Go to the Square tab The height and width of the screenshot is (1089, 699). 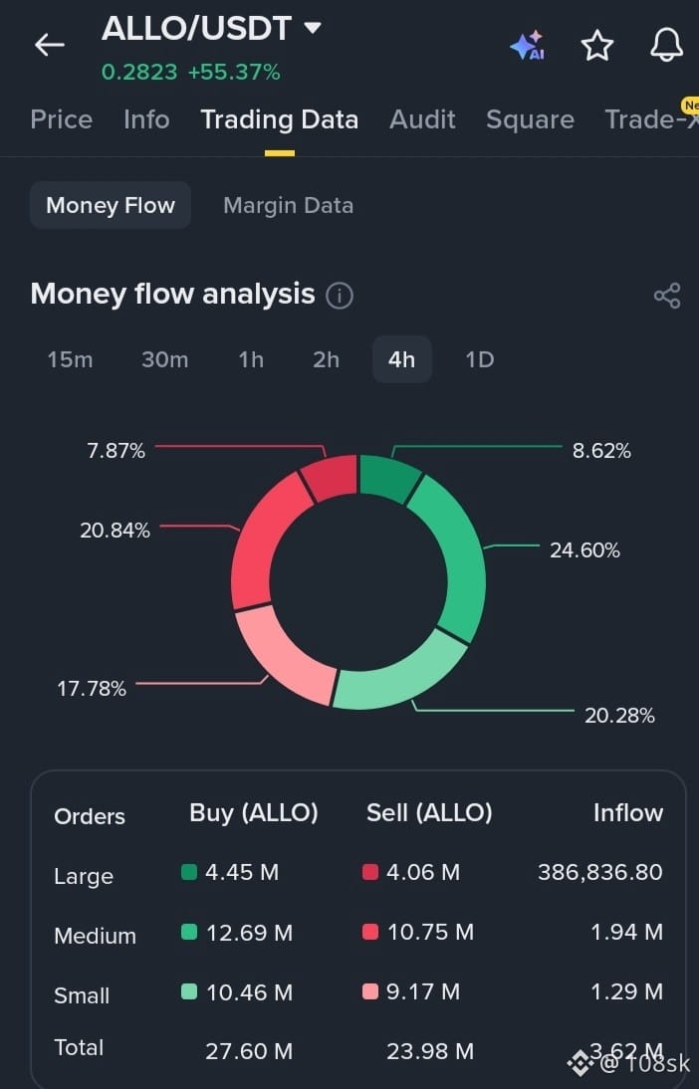[x=530, y=119]
